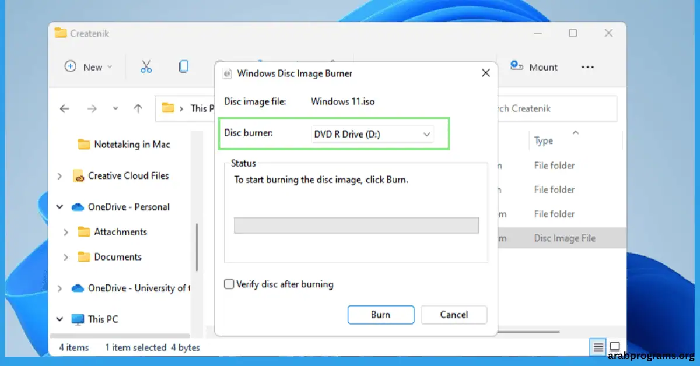Click Windows 11.iso file name text
Image resolution: width=700 pixels, height=366 pixels.
click(x=343, y=101)
